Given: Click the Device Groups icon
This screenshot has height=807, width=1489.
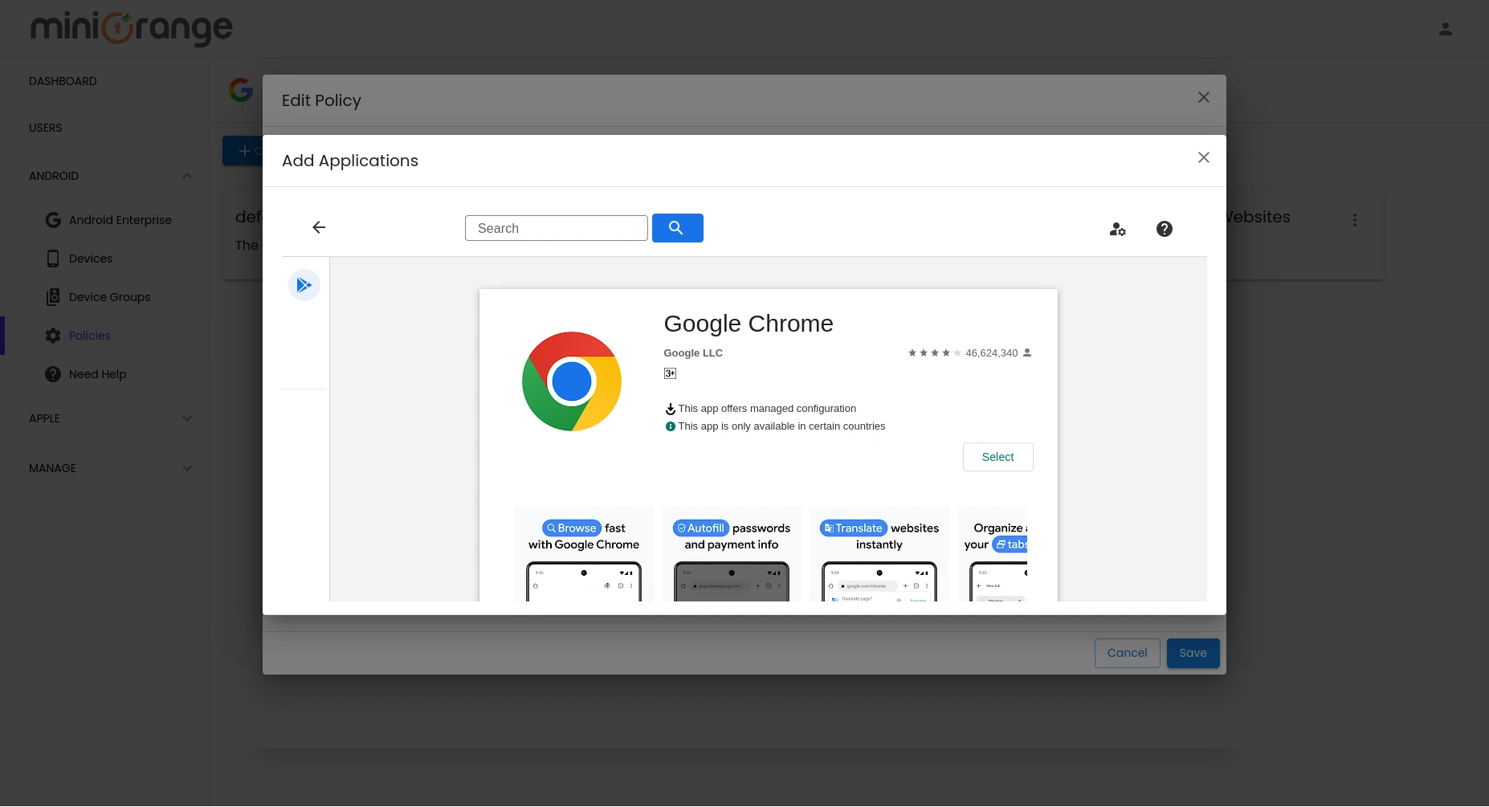Looking at the screenshot, I should point(52,296).
